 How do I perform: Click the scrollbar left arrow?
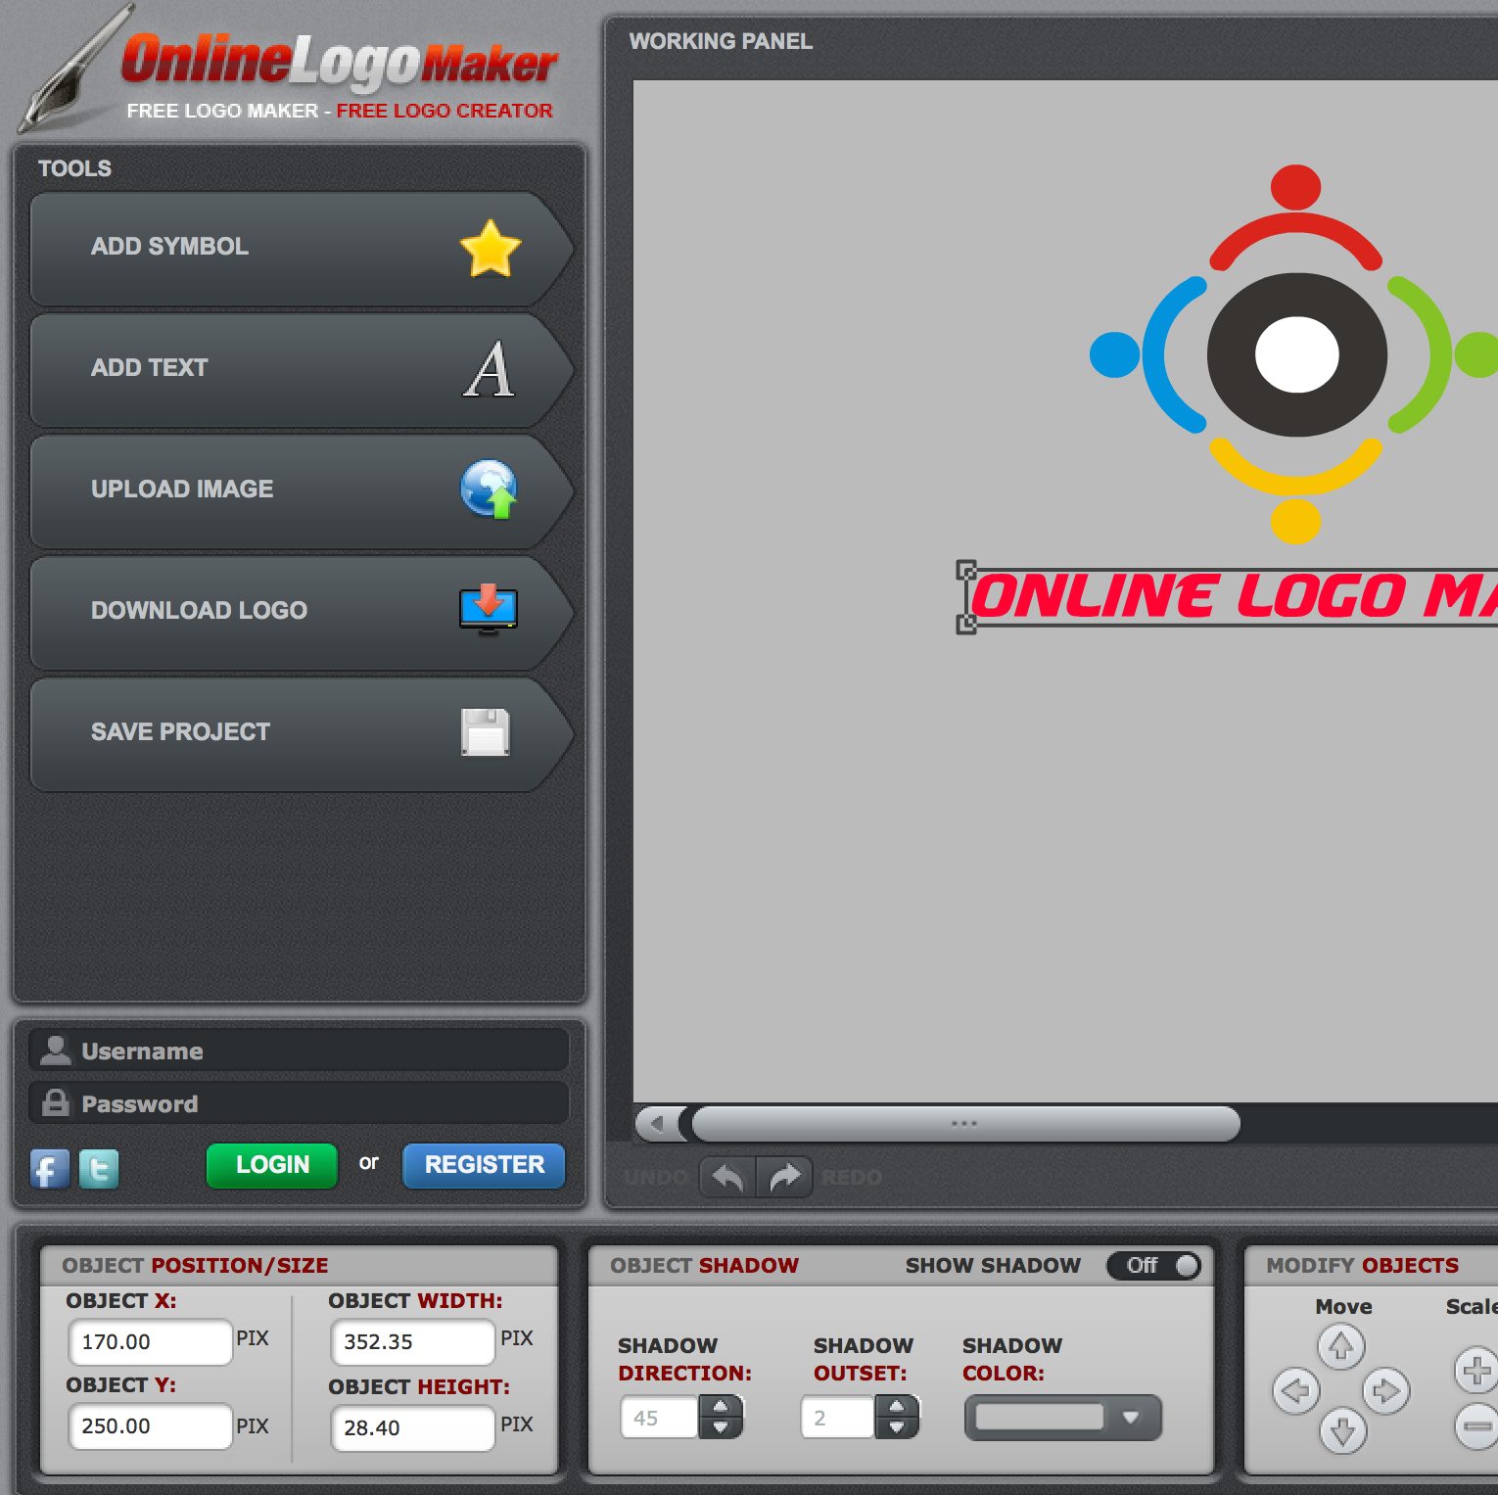point(659,1124)
